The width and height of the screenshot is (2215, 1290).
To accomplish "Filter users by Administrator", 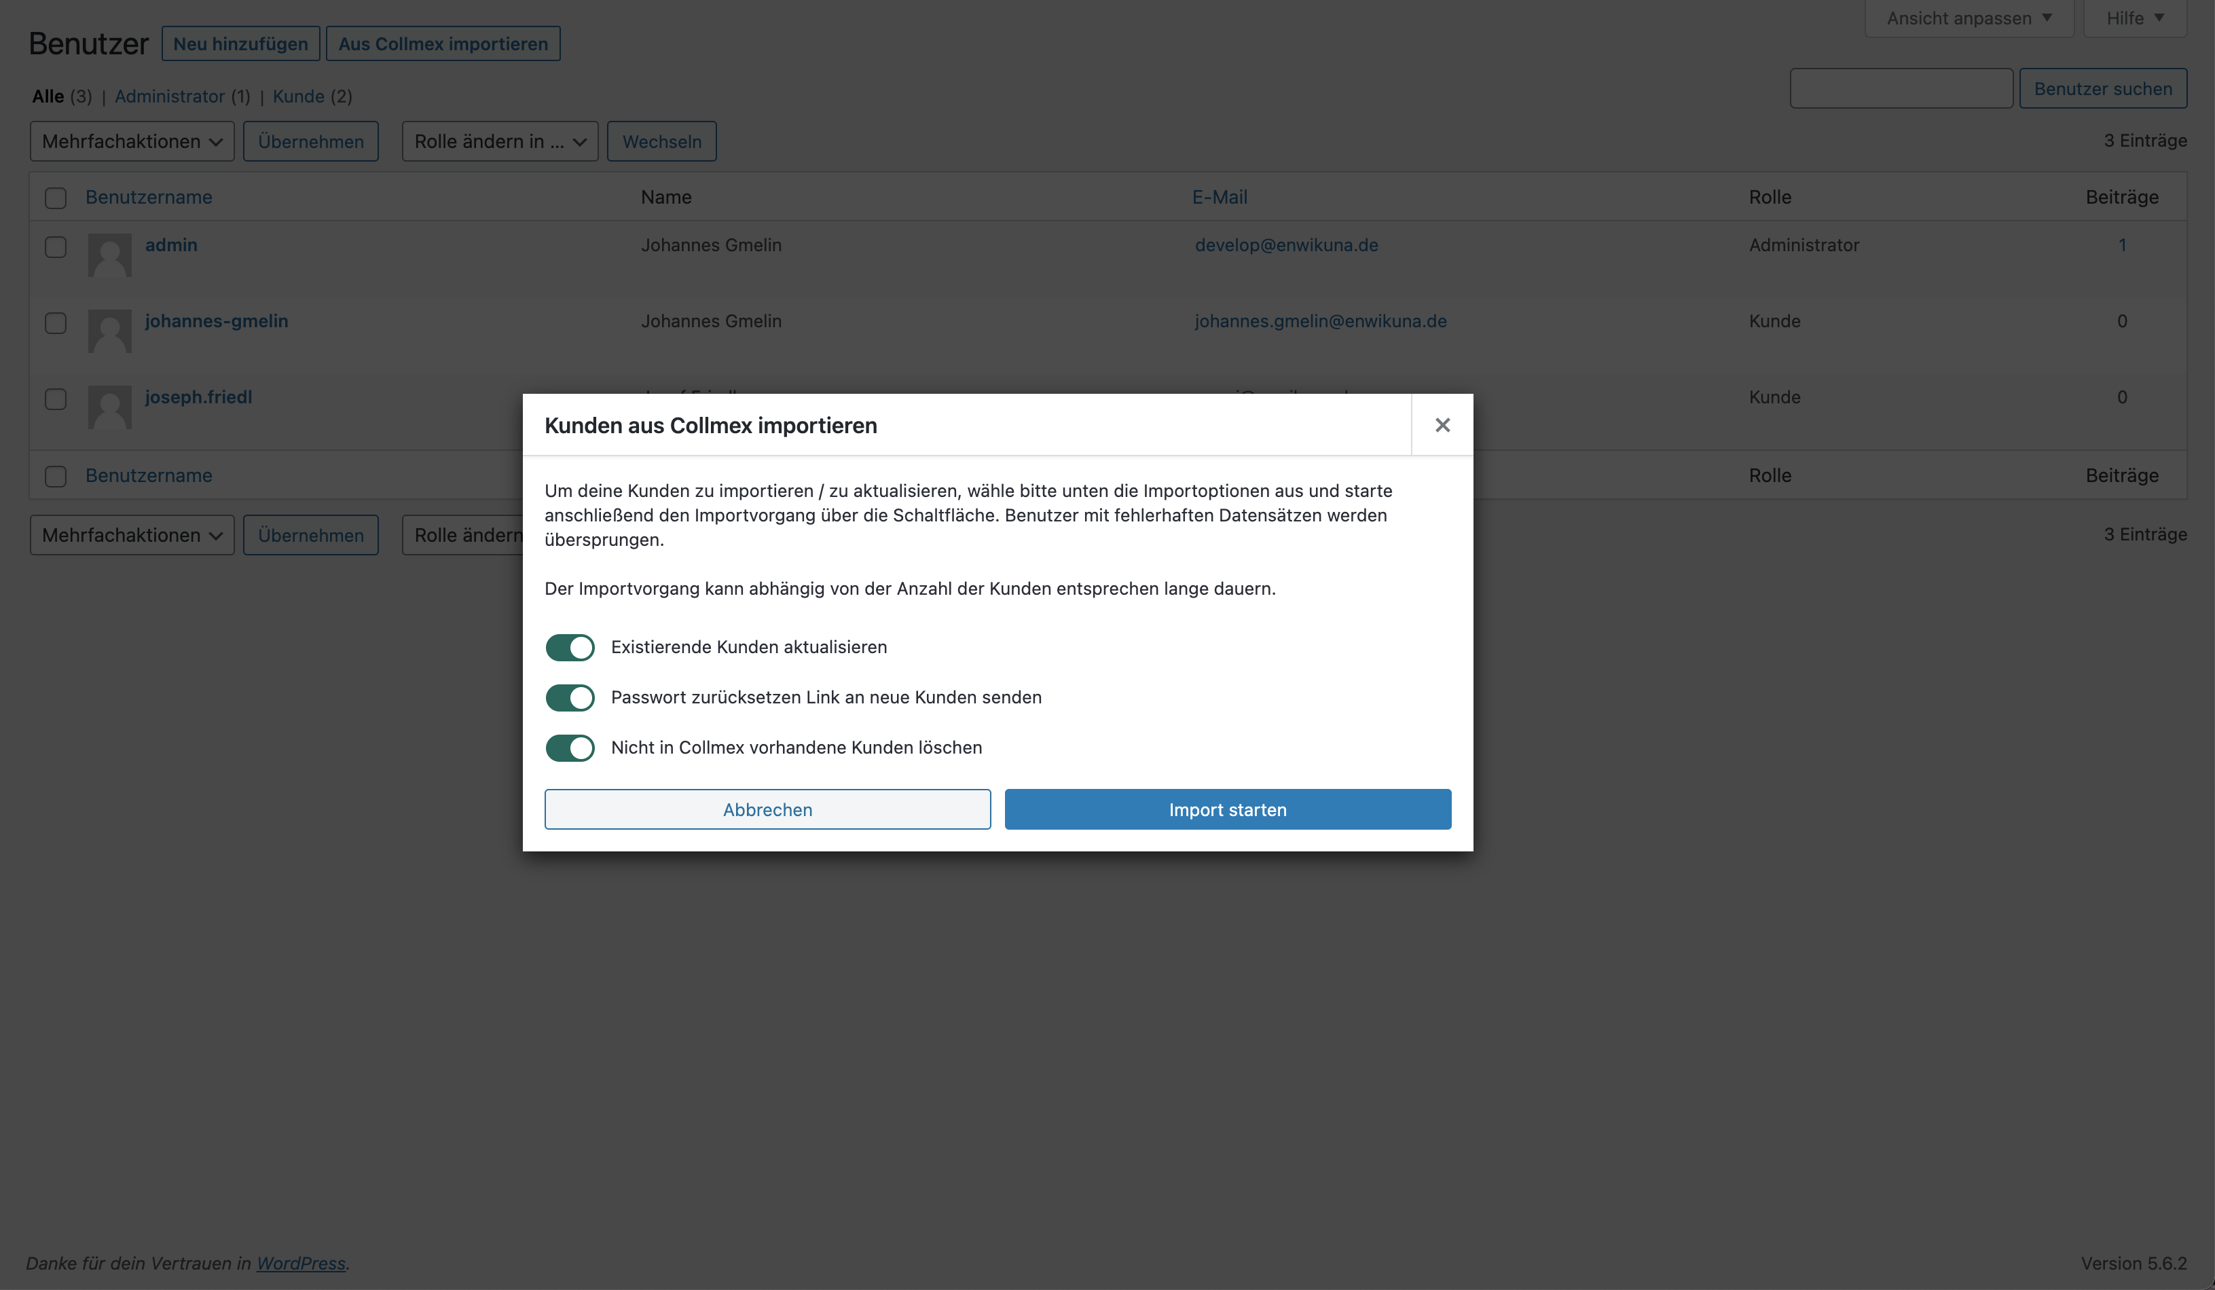I will [x=170, y=96].
